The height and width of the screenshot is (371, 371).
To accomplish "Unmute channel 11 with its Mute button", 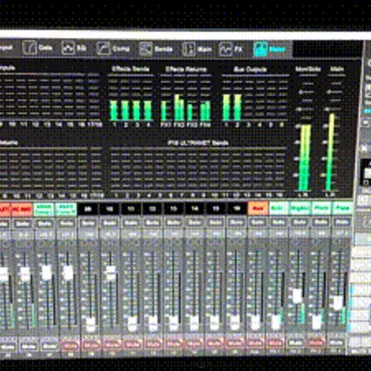I will coord(132,344).
